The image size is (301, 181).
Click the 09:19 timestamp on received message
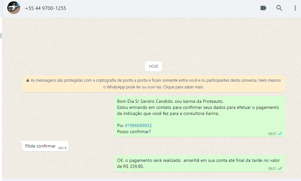pyautogui.click(x=62, y=148)
